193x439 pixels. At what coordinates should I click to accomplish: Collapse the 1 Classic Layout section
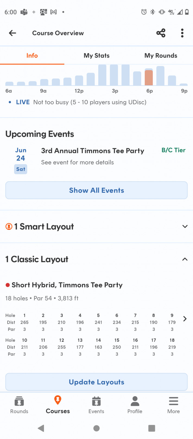pyautogui.click(x=185, y=259)
